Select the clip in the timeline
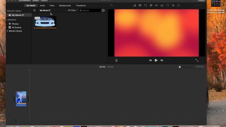 [x=21, y=99]
